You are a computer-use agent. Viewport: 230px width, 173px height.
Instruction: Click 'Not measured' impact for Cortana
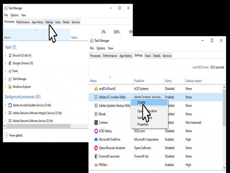click(x=193, y=123)
